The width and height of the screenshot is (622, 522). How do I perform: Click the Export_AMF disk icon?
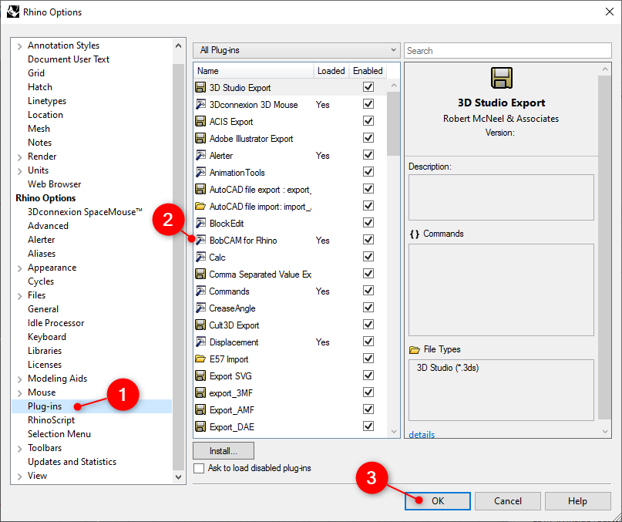[200, 409]
